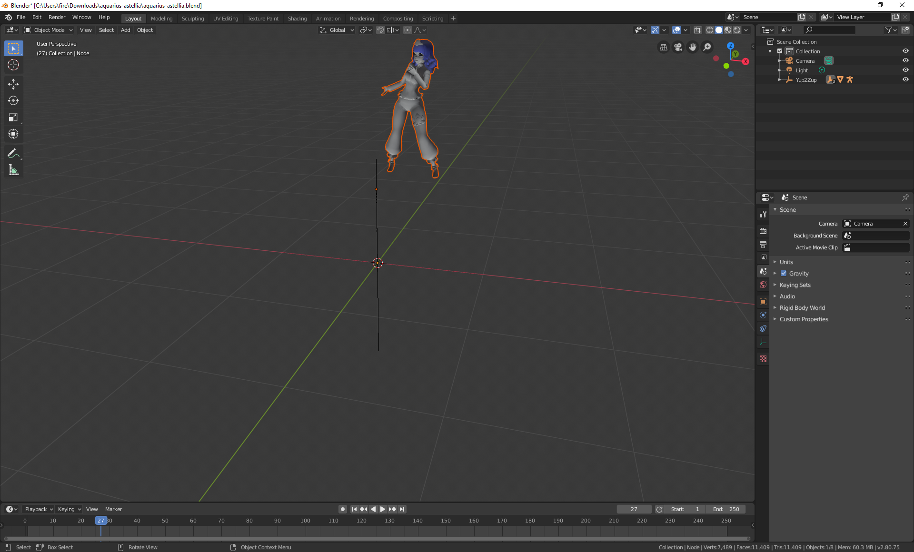This screenshot has height=552, width=914.
Task: Select the Move tool
Action: tap(13, 84)
